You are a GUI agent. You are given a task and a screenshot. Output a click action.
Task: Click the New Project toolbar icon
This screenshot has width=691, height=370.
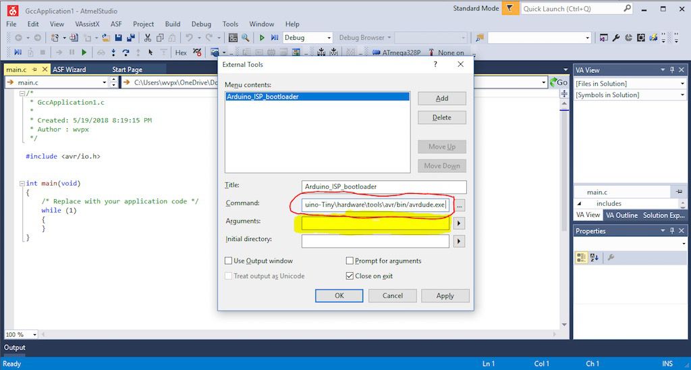[55, 38]
